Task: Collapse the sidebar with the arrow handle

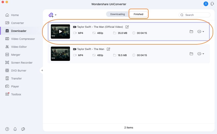Action: [x=42, y=70]
